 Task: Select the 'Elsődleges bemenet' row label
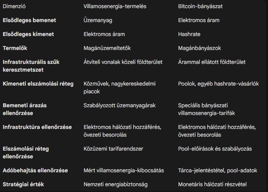pyautogui.click(x=29, y=20)
